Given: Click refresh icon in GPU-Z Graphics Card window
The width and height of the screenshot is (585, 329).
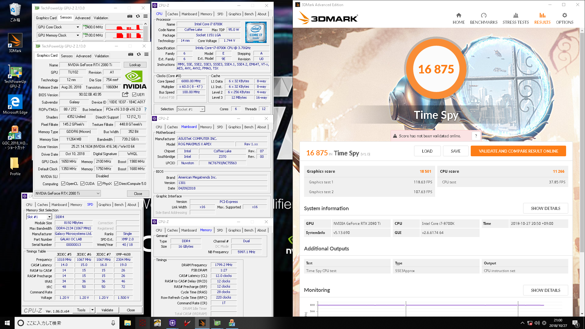Looking at the screenshot, I should coord(139,55).
